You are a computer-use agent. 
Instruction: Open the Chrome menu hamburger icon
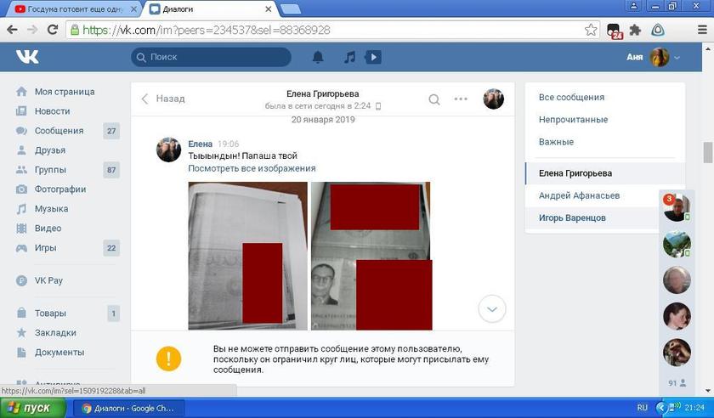point(701,30)
